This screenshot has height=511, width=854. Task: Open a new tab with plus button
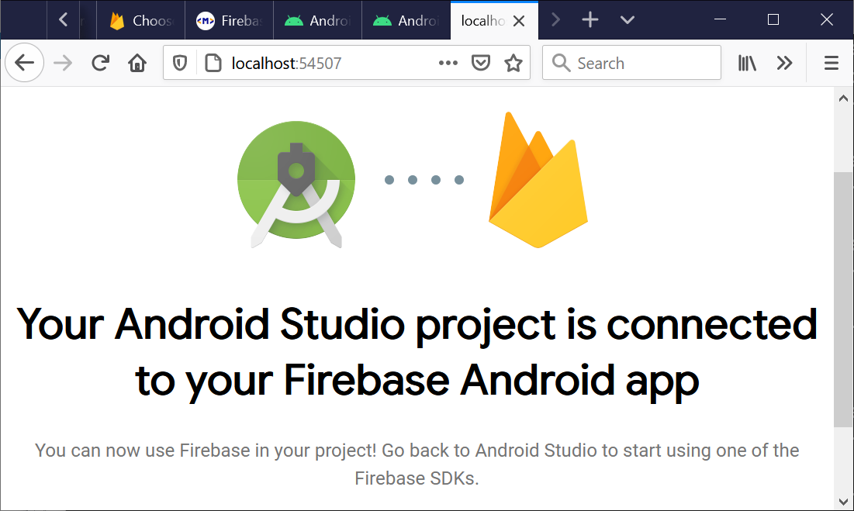click(590, 20)
